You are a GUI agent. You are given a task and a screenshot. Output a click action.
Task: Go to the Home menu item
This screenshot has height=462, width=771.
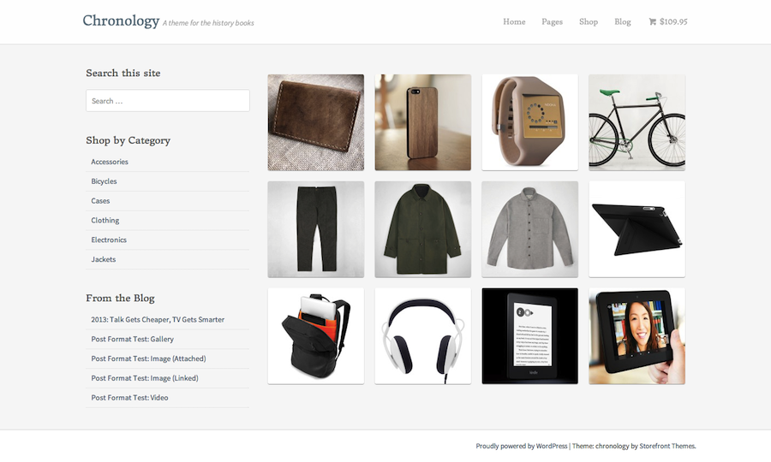click(514, 21)
